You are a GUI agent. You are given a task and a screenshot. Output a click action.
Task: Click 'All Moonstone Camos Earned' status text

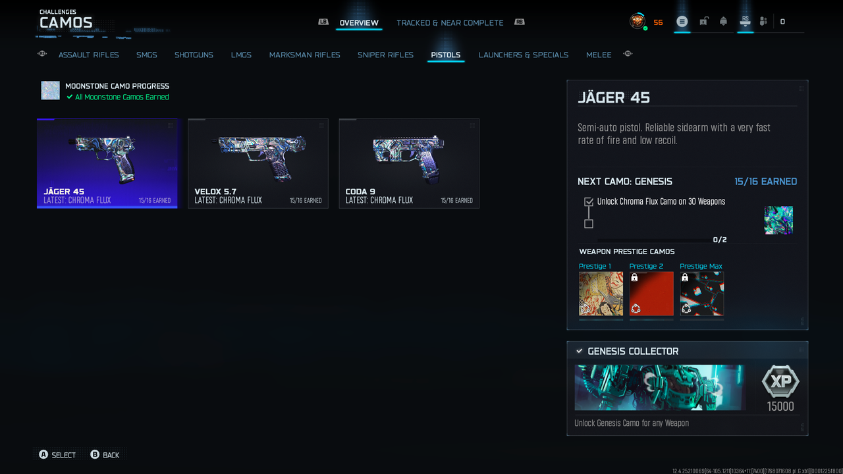(x=122, y=97)
